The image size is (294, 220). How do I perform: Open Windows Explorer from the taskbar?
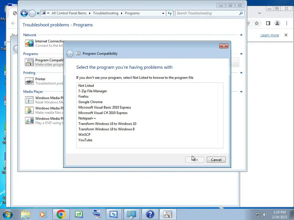pyautogui.click(x=26, y=214)
